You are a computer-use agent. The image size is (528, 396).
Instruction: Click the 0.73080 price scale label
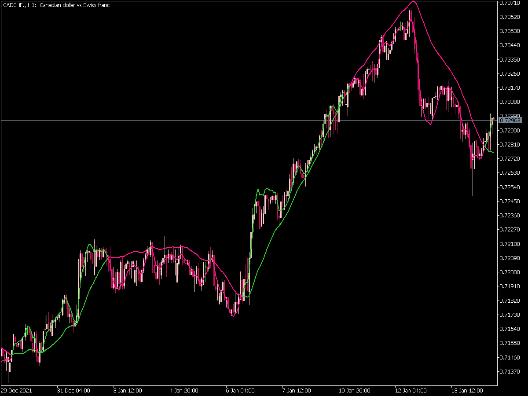510,102
